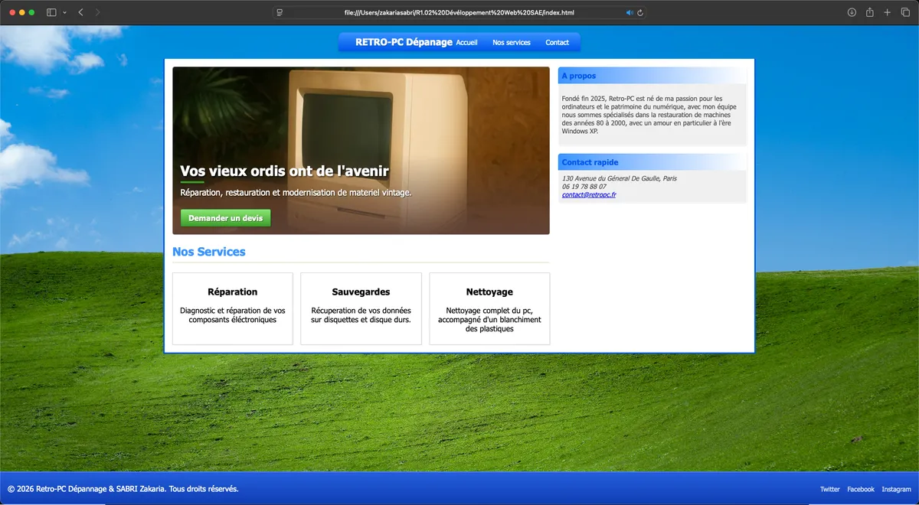
Task: Open the Accueil navigation item
Action: 466,43
